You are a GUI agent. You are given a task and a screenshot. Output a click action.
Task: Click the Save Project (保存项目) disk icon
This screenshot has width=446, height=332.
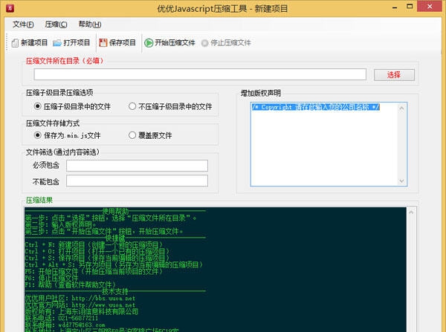(103, 42)
